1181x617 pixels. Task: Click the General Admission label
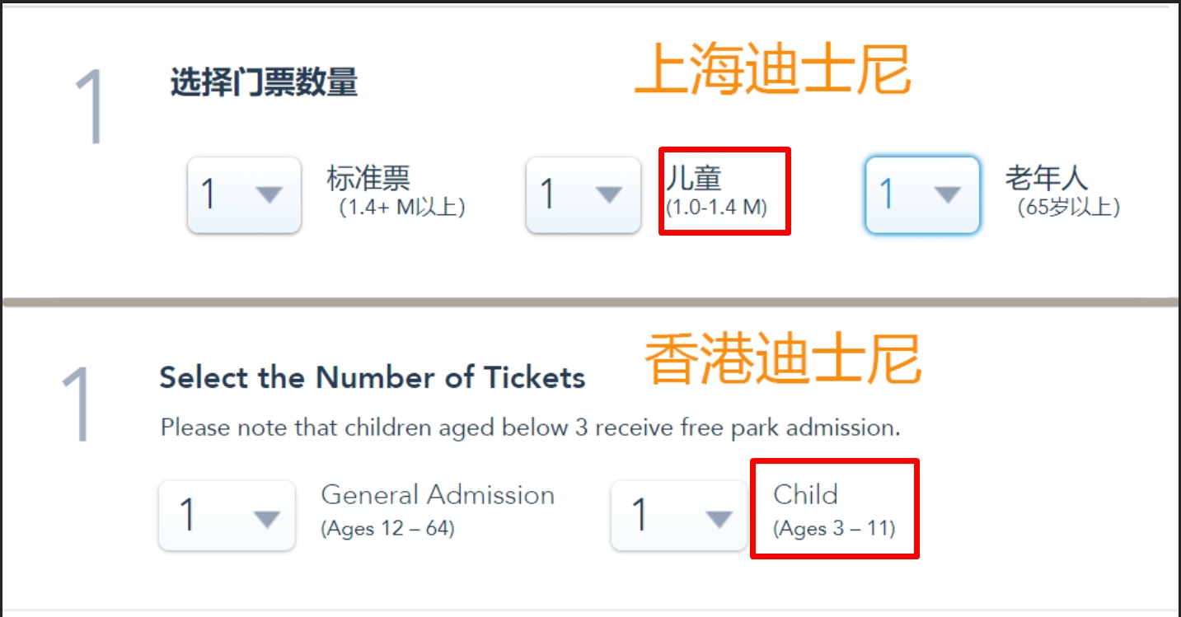[x=438, y=495]
